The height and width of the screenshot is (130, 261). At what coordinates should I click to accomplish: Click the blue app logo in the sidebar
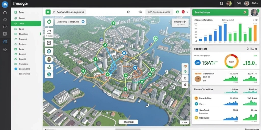click(x=5, y=5)
